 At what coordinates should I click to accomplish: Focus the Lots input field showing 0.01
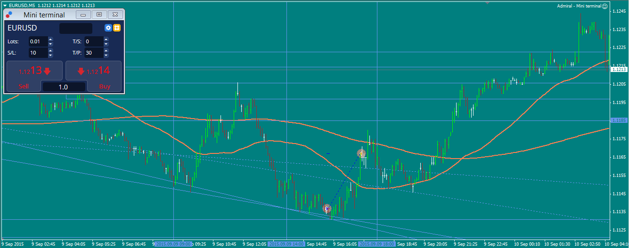point(38,41)
